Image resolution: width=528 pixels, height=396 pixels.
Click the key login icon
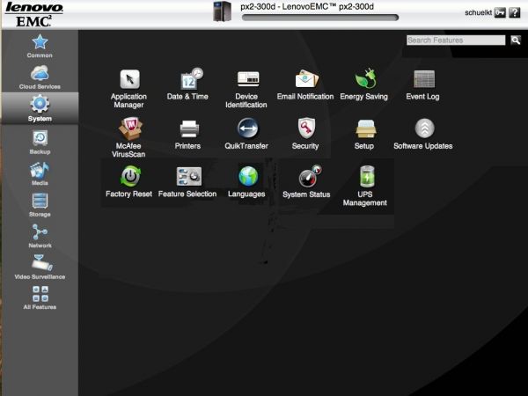coord(500,13)
